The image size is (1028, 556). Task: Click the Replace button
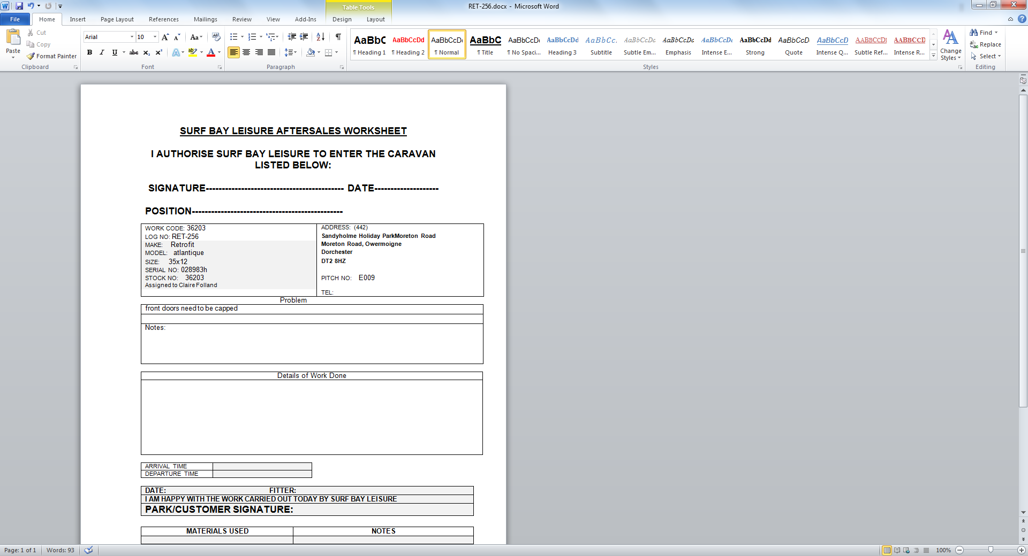point(986,44)
